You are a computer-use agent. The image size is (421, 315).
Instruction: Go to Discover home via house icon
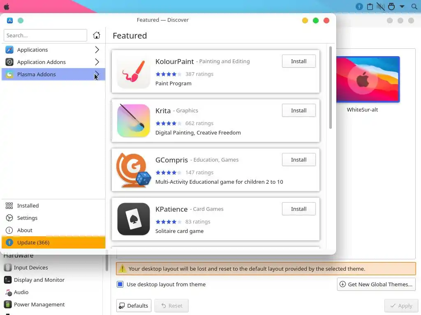pos(96,35)
